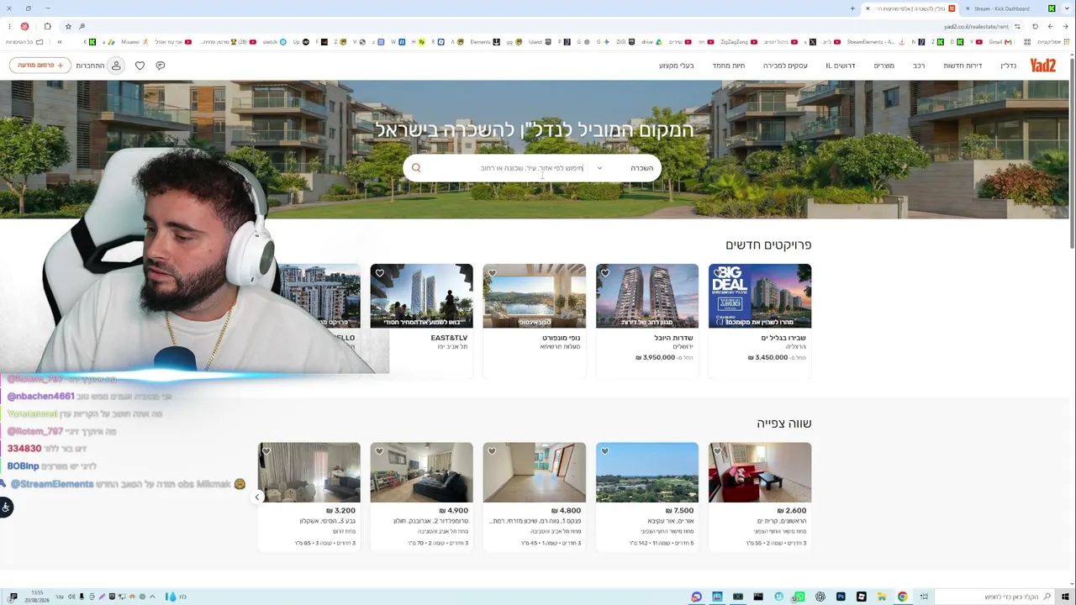Open the דרושים navigation item
Viewport: 1076px width, 605px height.
[x=841, y=66]
